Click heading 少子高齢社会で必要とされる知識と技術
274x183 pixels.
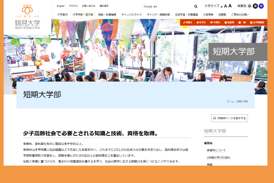click(x=91, y=134)
